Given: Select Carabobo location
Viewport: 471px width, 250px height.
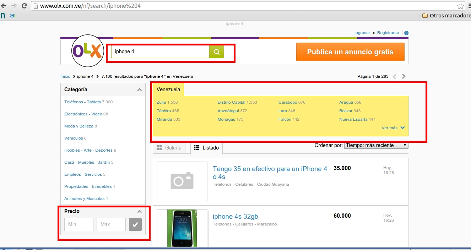Looking at the screenshot, I should 288,102.
